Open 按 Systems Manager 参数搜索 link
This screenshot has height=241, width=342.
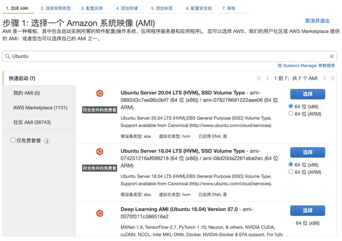[x=306, y=66]
